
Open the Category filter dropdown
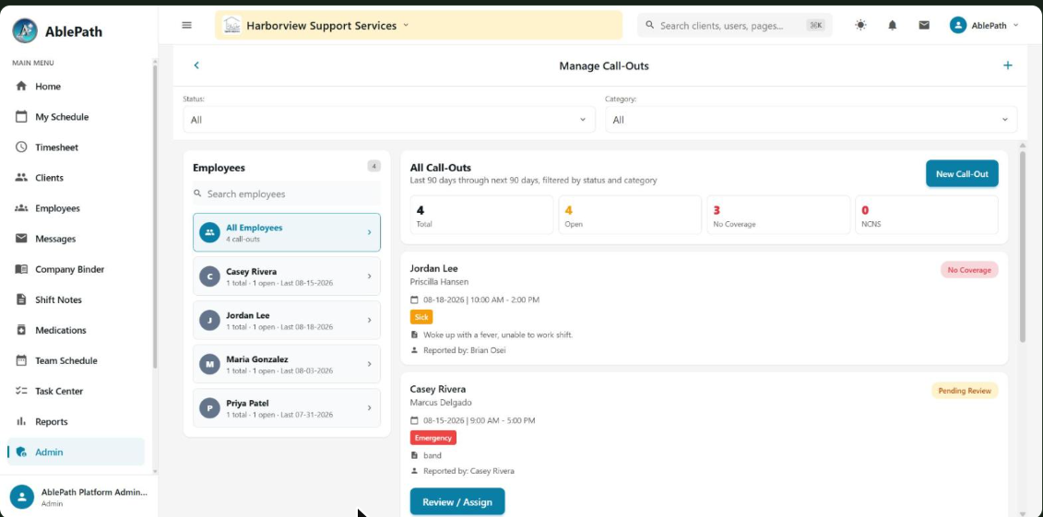pos(811,120)
